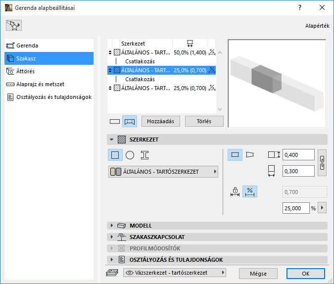This screenshot has width=334, height=284.
Task: Click the reorder handle of the last segment row
Action: (x=110, y=88)
